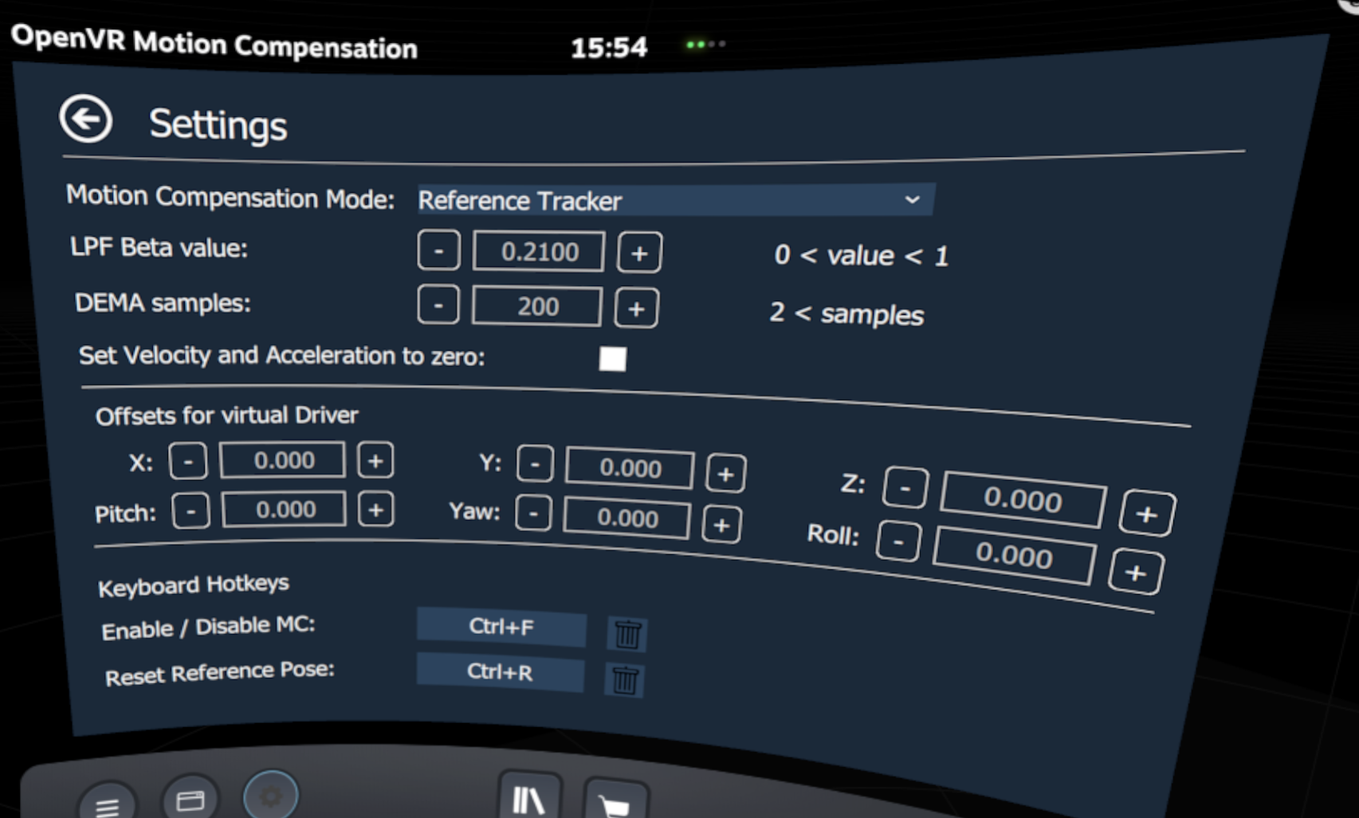Click the Keyboard Hotkeys section label
The width and height of the screenshot is (1359, 818).
pos(193,585)
